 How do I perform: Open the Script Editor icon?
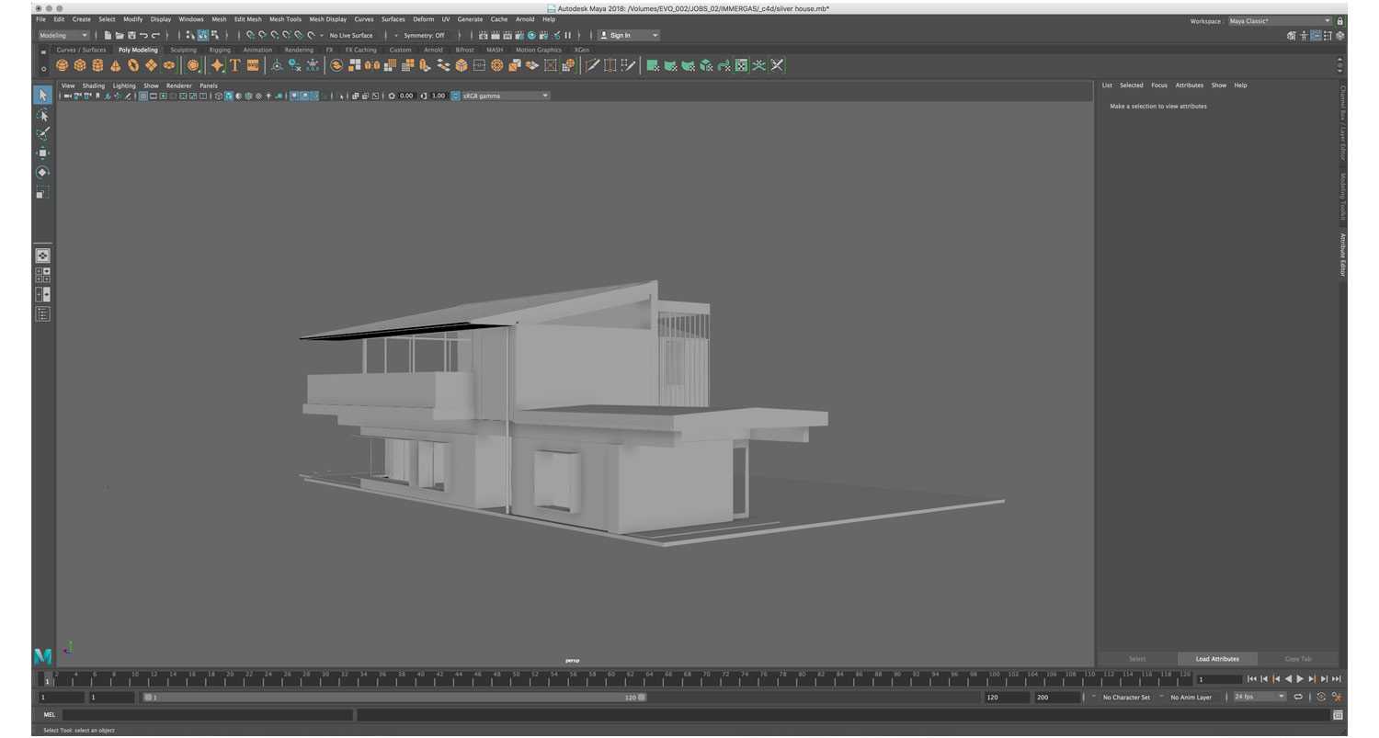tap(1338, 714)
